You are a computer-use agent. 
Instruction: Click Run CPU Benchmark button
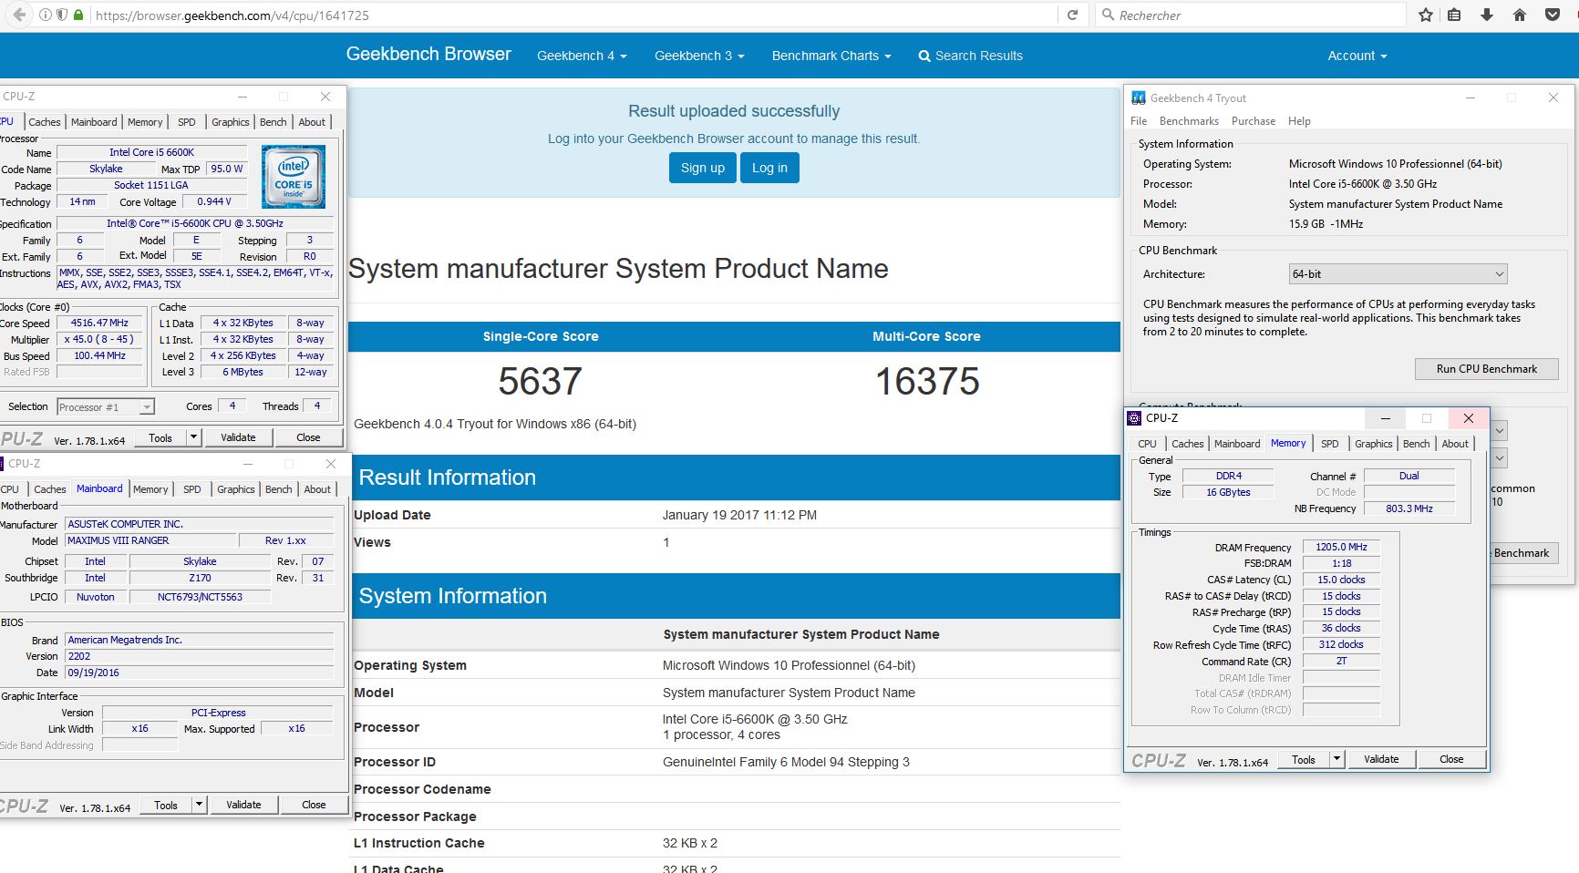tap(1486, 369)
